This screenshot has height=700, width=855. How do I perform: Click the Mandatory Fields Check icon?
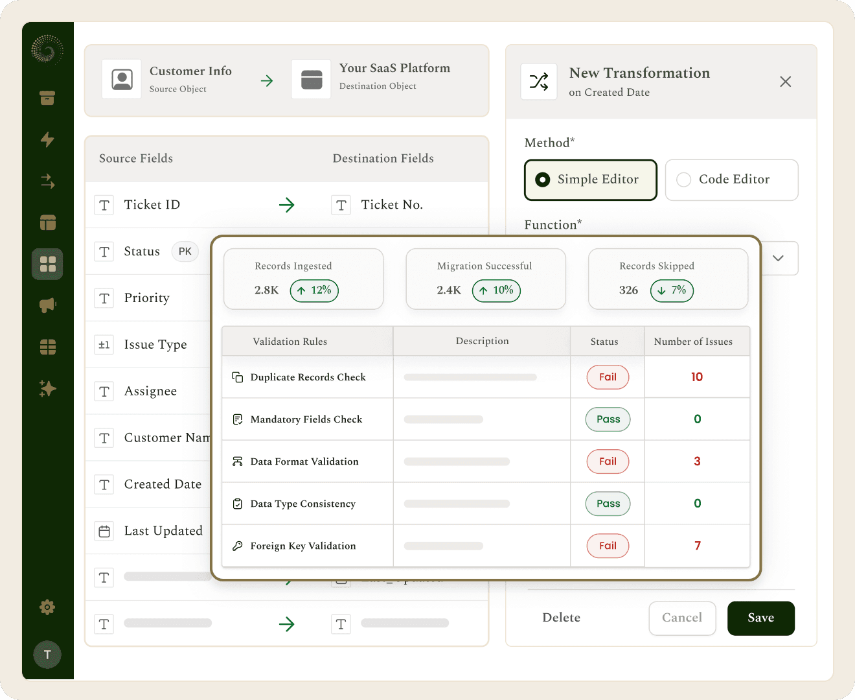click(x=238, y=419)
